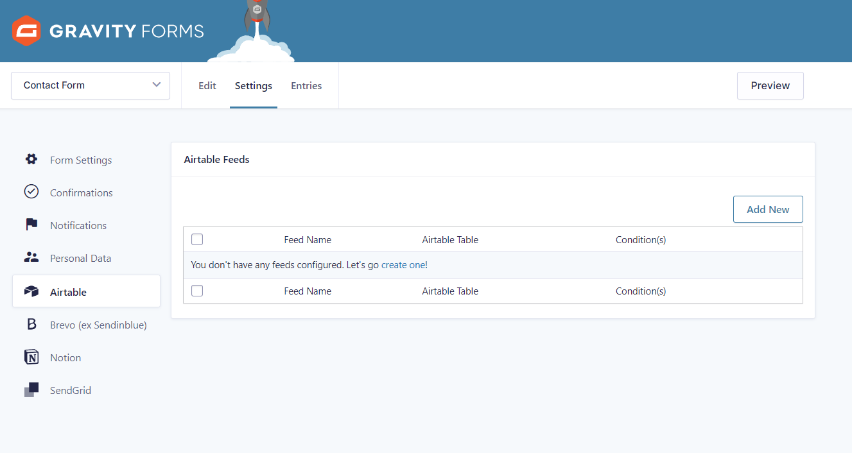Open the Contact Form selector dropdown

(x=91, y=85)
